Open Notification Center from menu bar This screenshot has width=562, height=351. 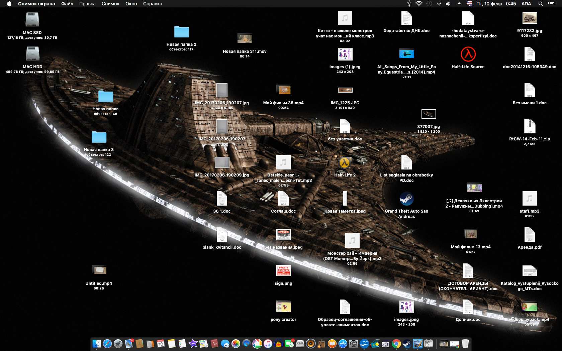[x=551, y=4]
